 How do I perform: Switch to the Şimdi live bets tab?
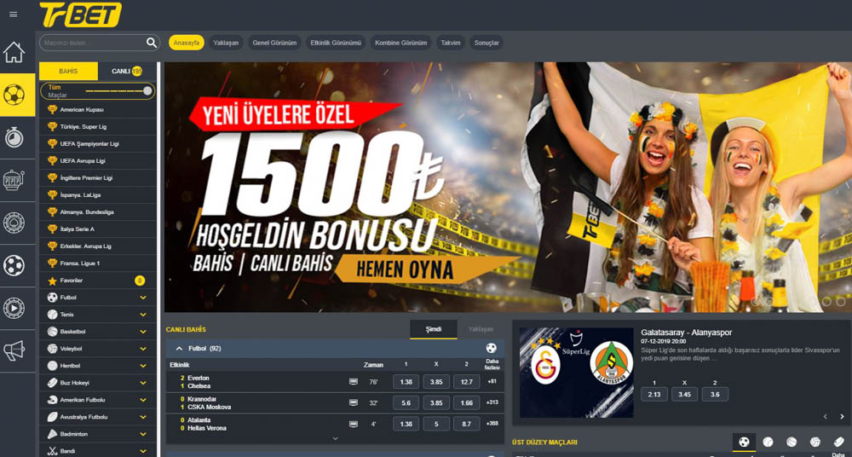pos(434,329)
